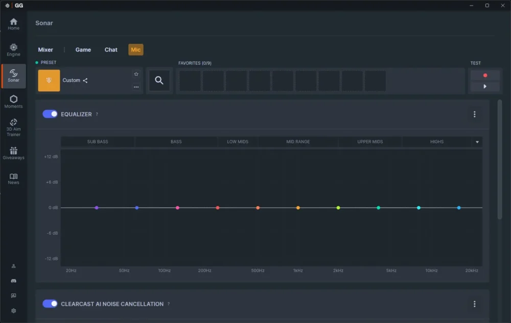Open the Sonar sidebar section

13,76
